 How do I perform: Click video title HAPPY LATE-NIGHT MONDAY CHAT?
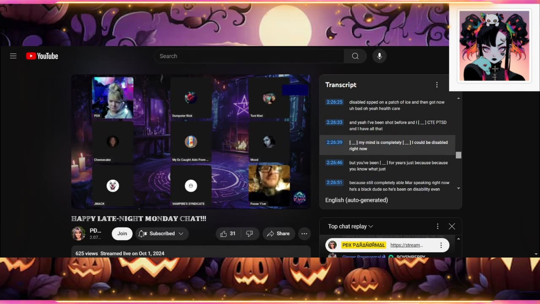click(139, 219)
